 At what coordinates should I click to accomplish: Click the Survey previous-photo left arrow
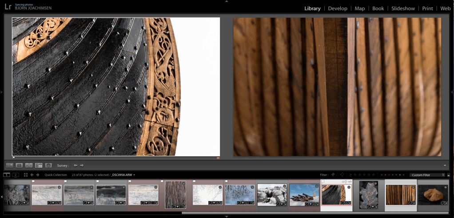click(x=76, y=165)
